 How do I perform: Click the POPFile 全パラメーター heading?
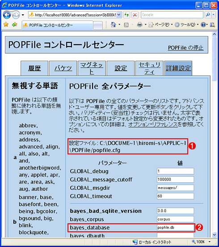110,86
